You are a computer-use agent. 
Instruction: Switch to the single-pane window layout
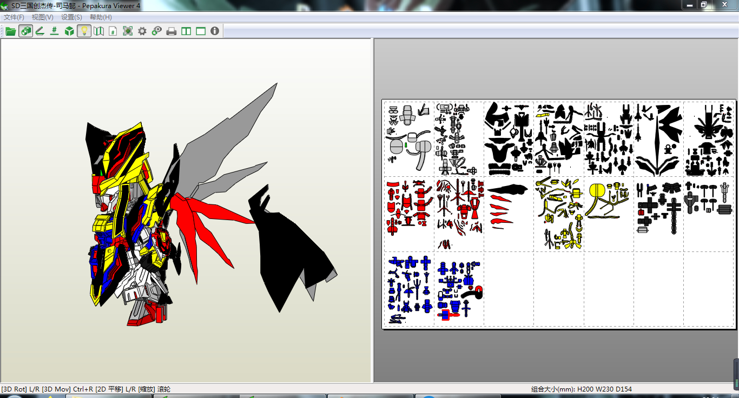coord(201,31)
